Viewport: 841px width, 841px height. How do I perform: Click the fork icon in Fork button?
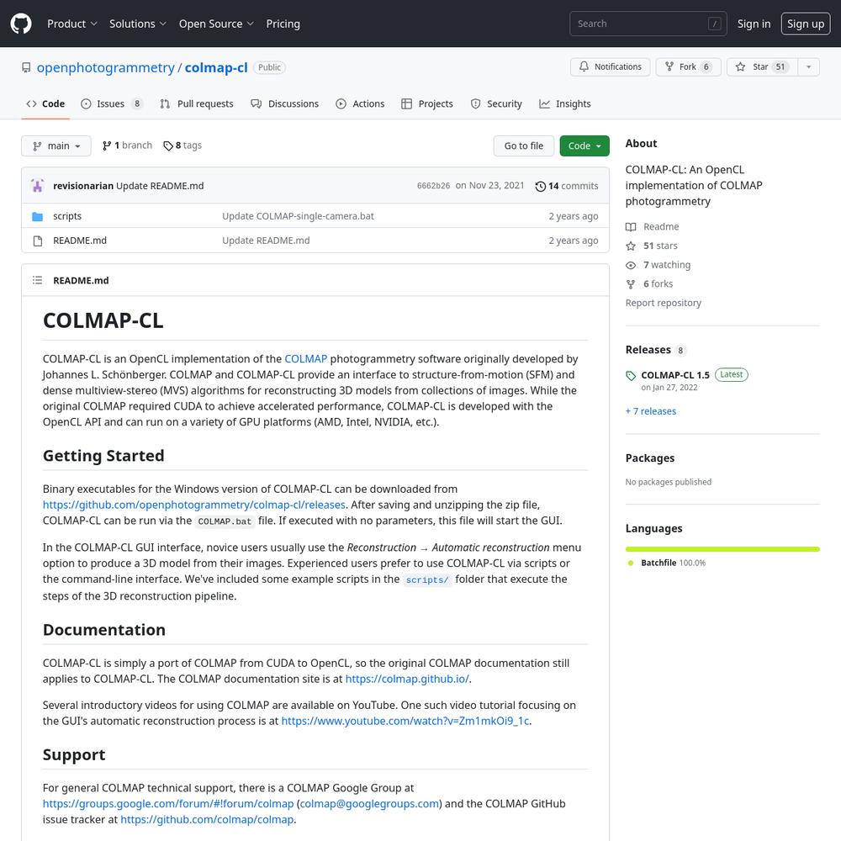(x=669, y=66)
